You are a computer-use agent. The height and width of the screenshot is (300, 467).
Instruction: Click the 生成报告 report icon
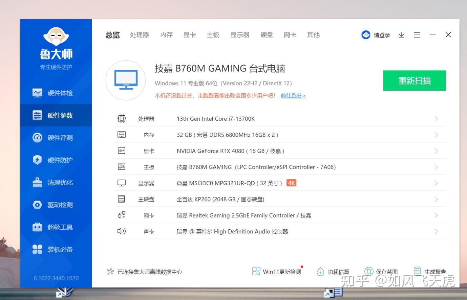418,271
